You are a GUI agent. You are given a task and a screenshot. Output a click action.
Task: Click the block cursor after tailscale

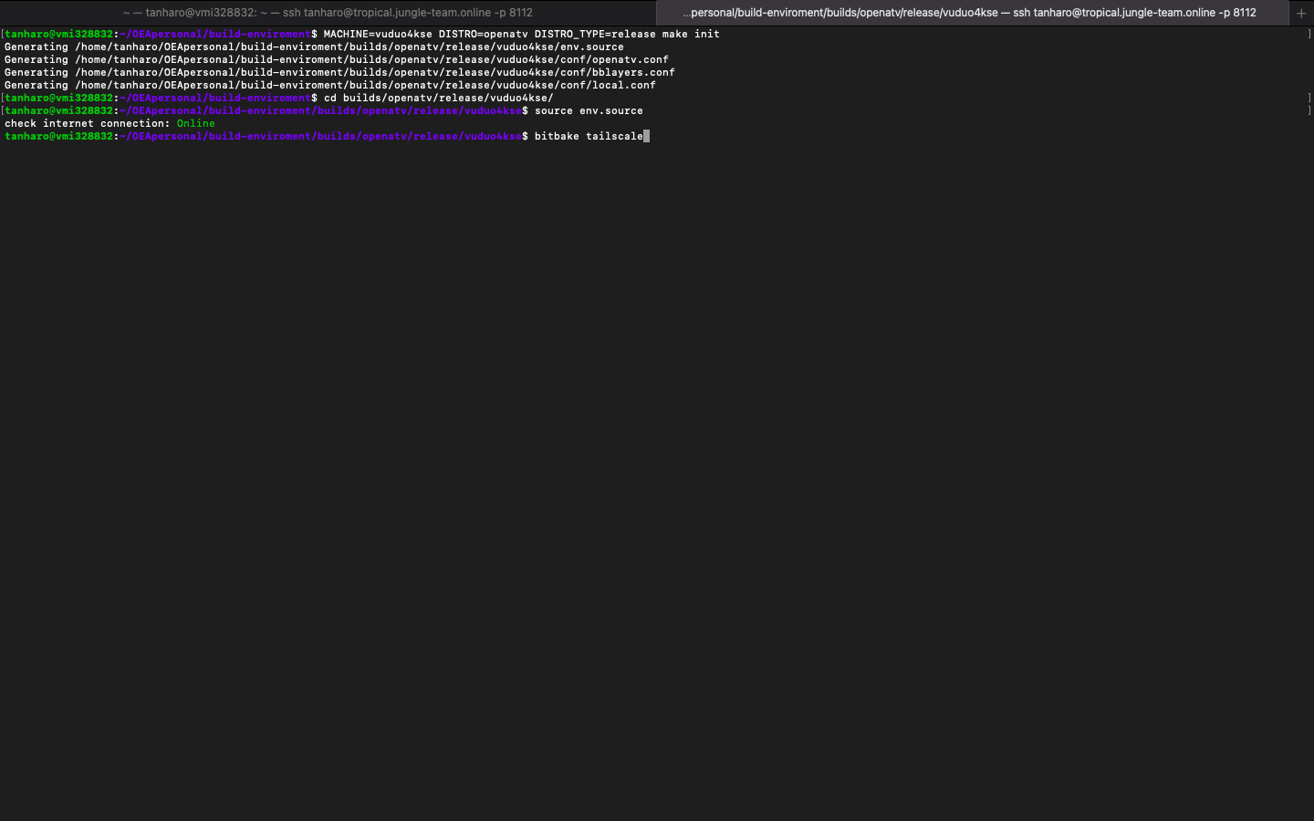pyautogui.click(x=646, y=136)
